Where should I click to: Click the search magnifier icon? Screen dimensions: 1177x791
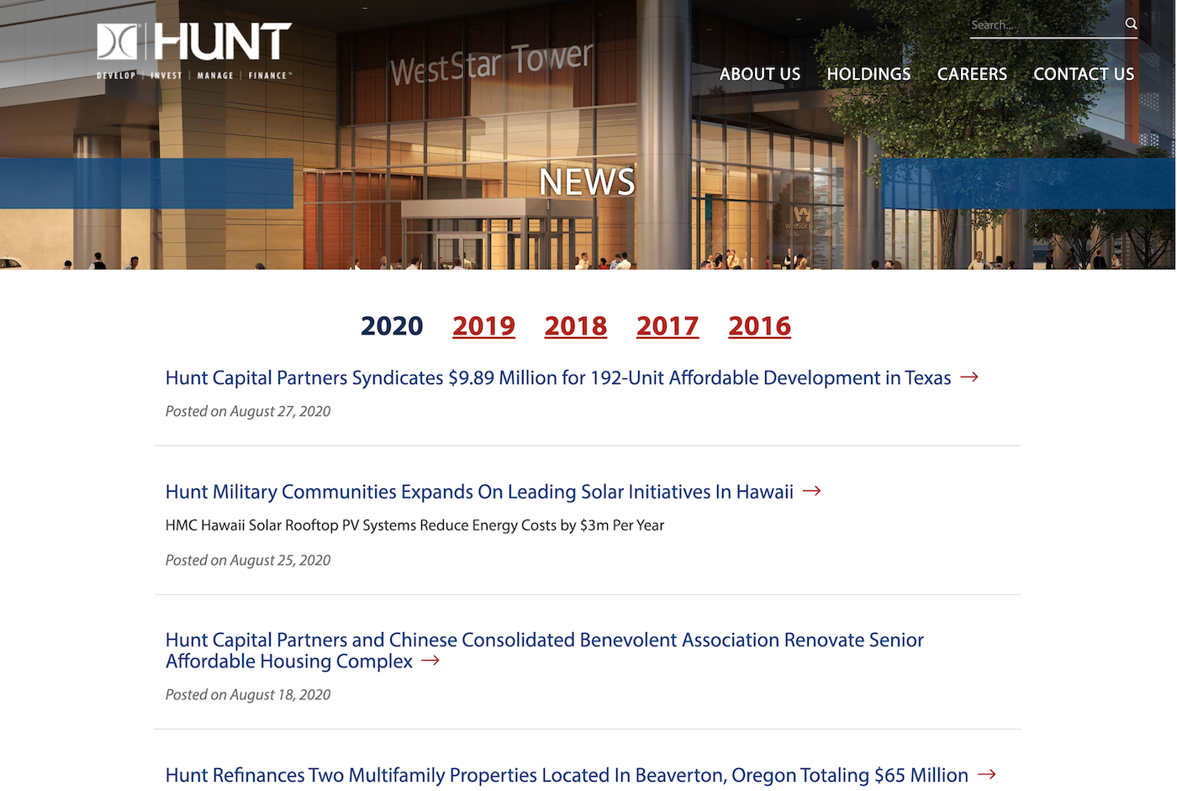1131,24
